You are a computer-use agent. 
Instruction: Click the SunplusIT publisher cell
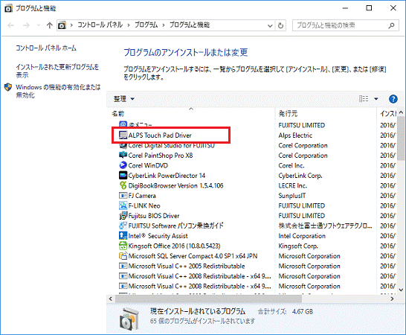(x=292, y=196)
